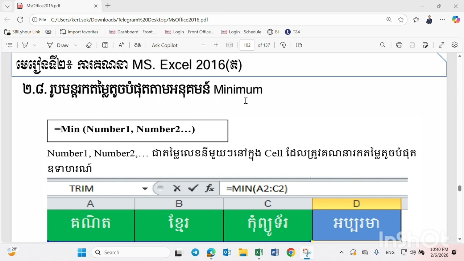Open the SBILyhour Link favorites folder
Image resolution: width=464 pixels, height=261 pixels.
22,32
